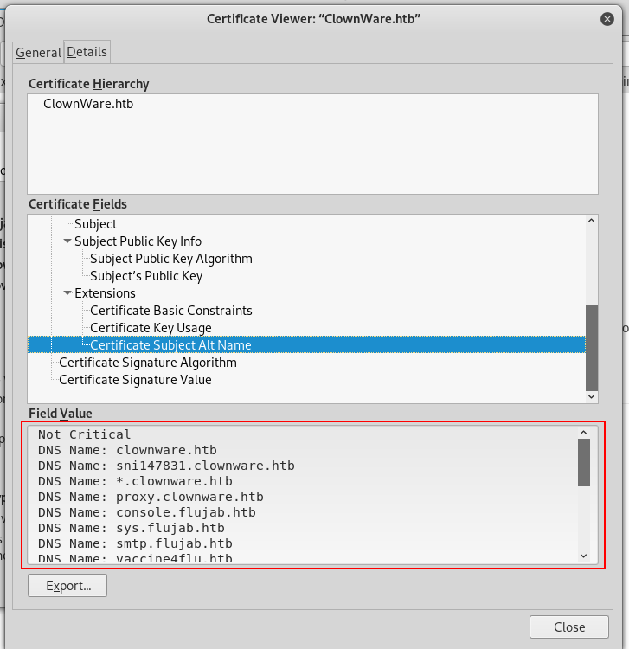Click the Field Value scrollbar down arrow

click(x=583, y=556)
